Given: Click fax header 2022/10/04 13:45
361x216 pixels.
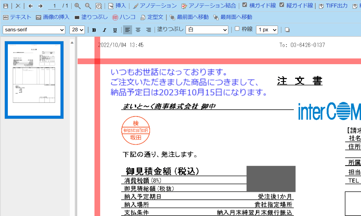Looking at the screenshot, I should [x=121, y=45].
